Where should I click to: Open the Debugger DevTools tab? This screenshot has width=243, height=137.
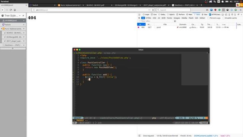[x=162, y=14]
